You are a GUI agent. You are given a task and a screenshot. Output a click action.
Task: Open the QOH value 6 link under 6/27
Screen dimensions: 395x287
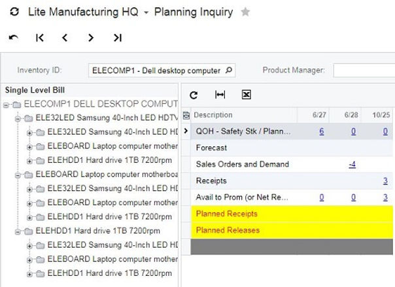pyautogui.click(x=322, y=131)
